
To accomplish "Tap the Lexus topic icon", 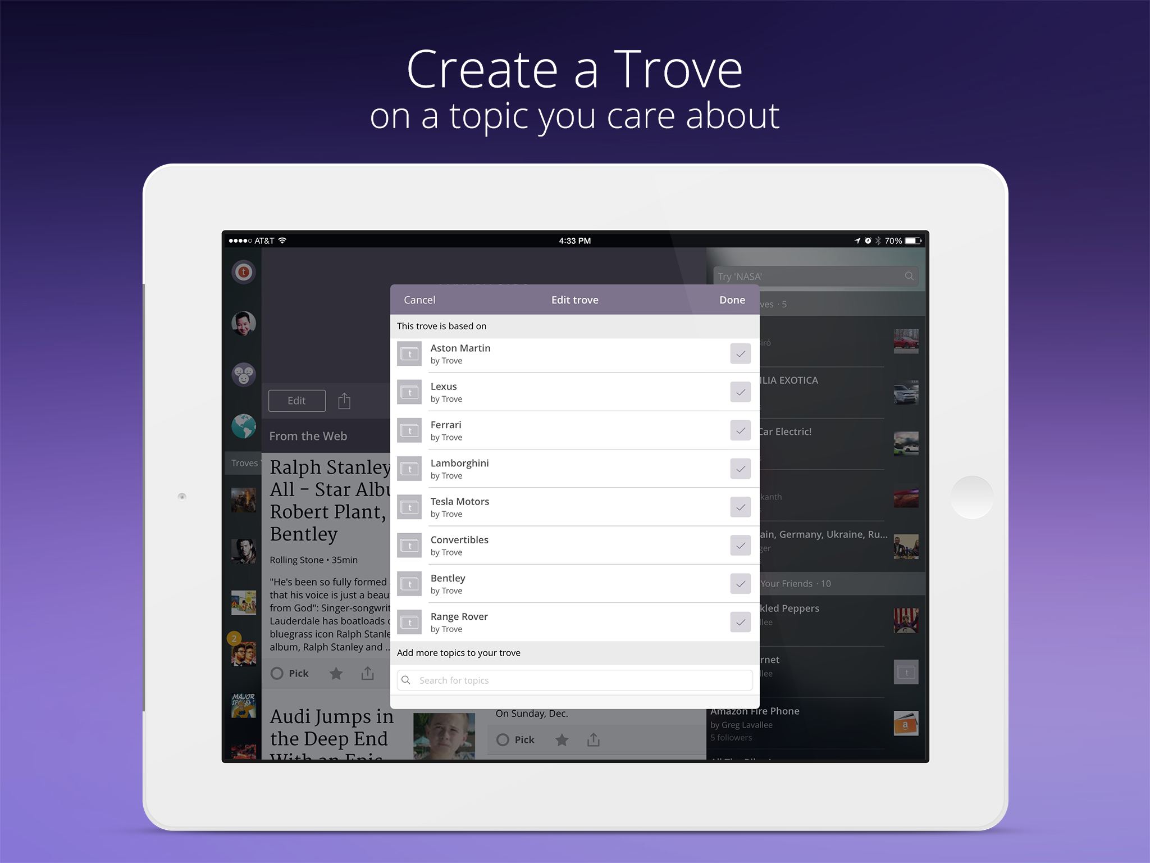I will click(x=409, y=392).
